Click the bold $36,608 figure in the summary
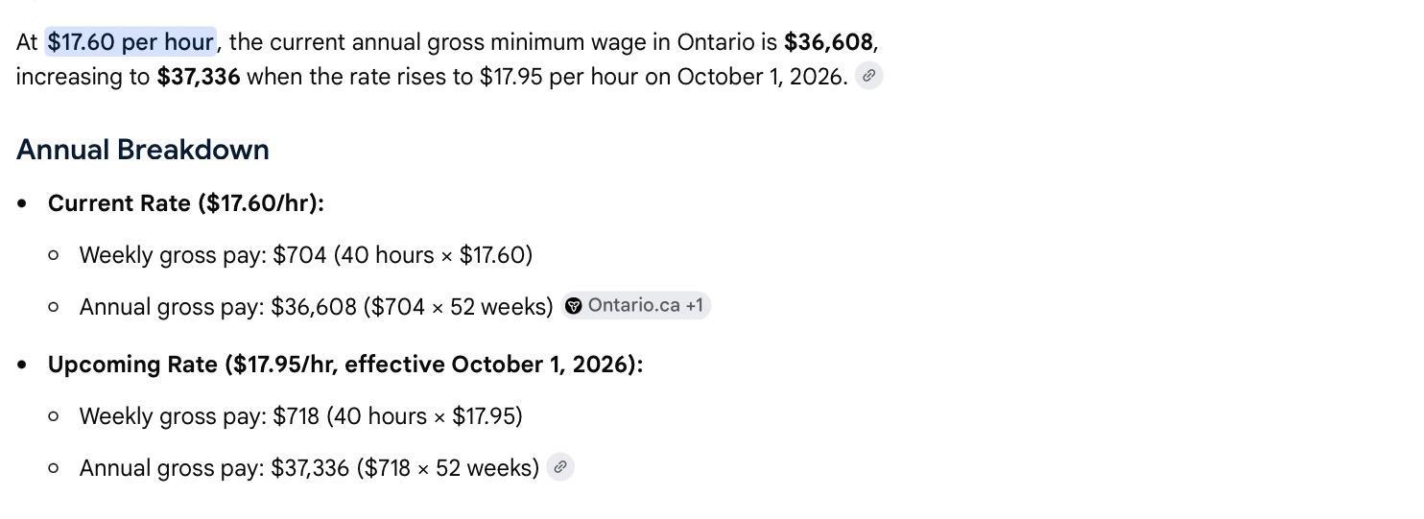The height and width of the screenshot is (519, 1424). [x=828, y=42]
